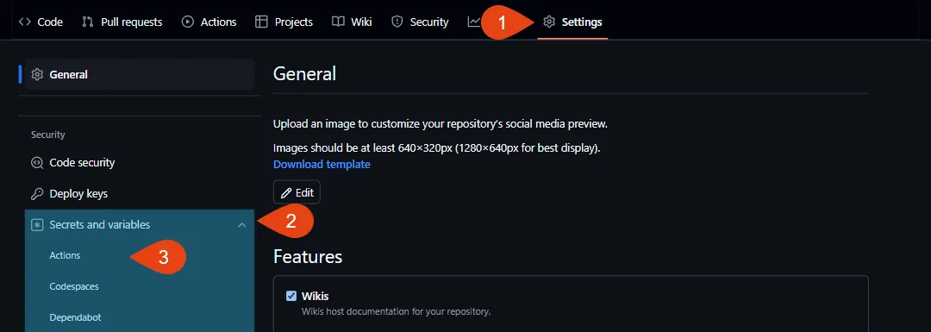Click the Download template link
Viewport: 931px width, 332px height.
(x=322, y=164)
